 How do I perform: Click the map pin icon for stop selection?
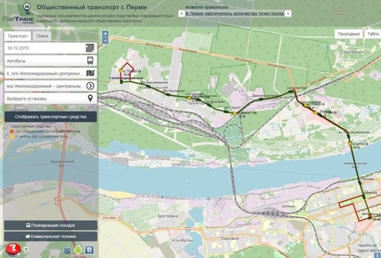click(90, 98)
